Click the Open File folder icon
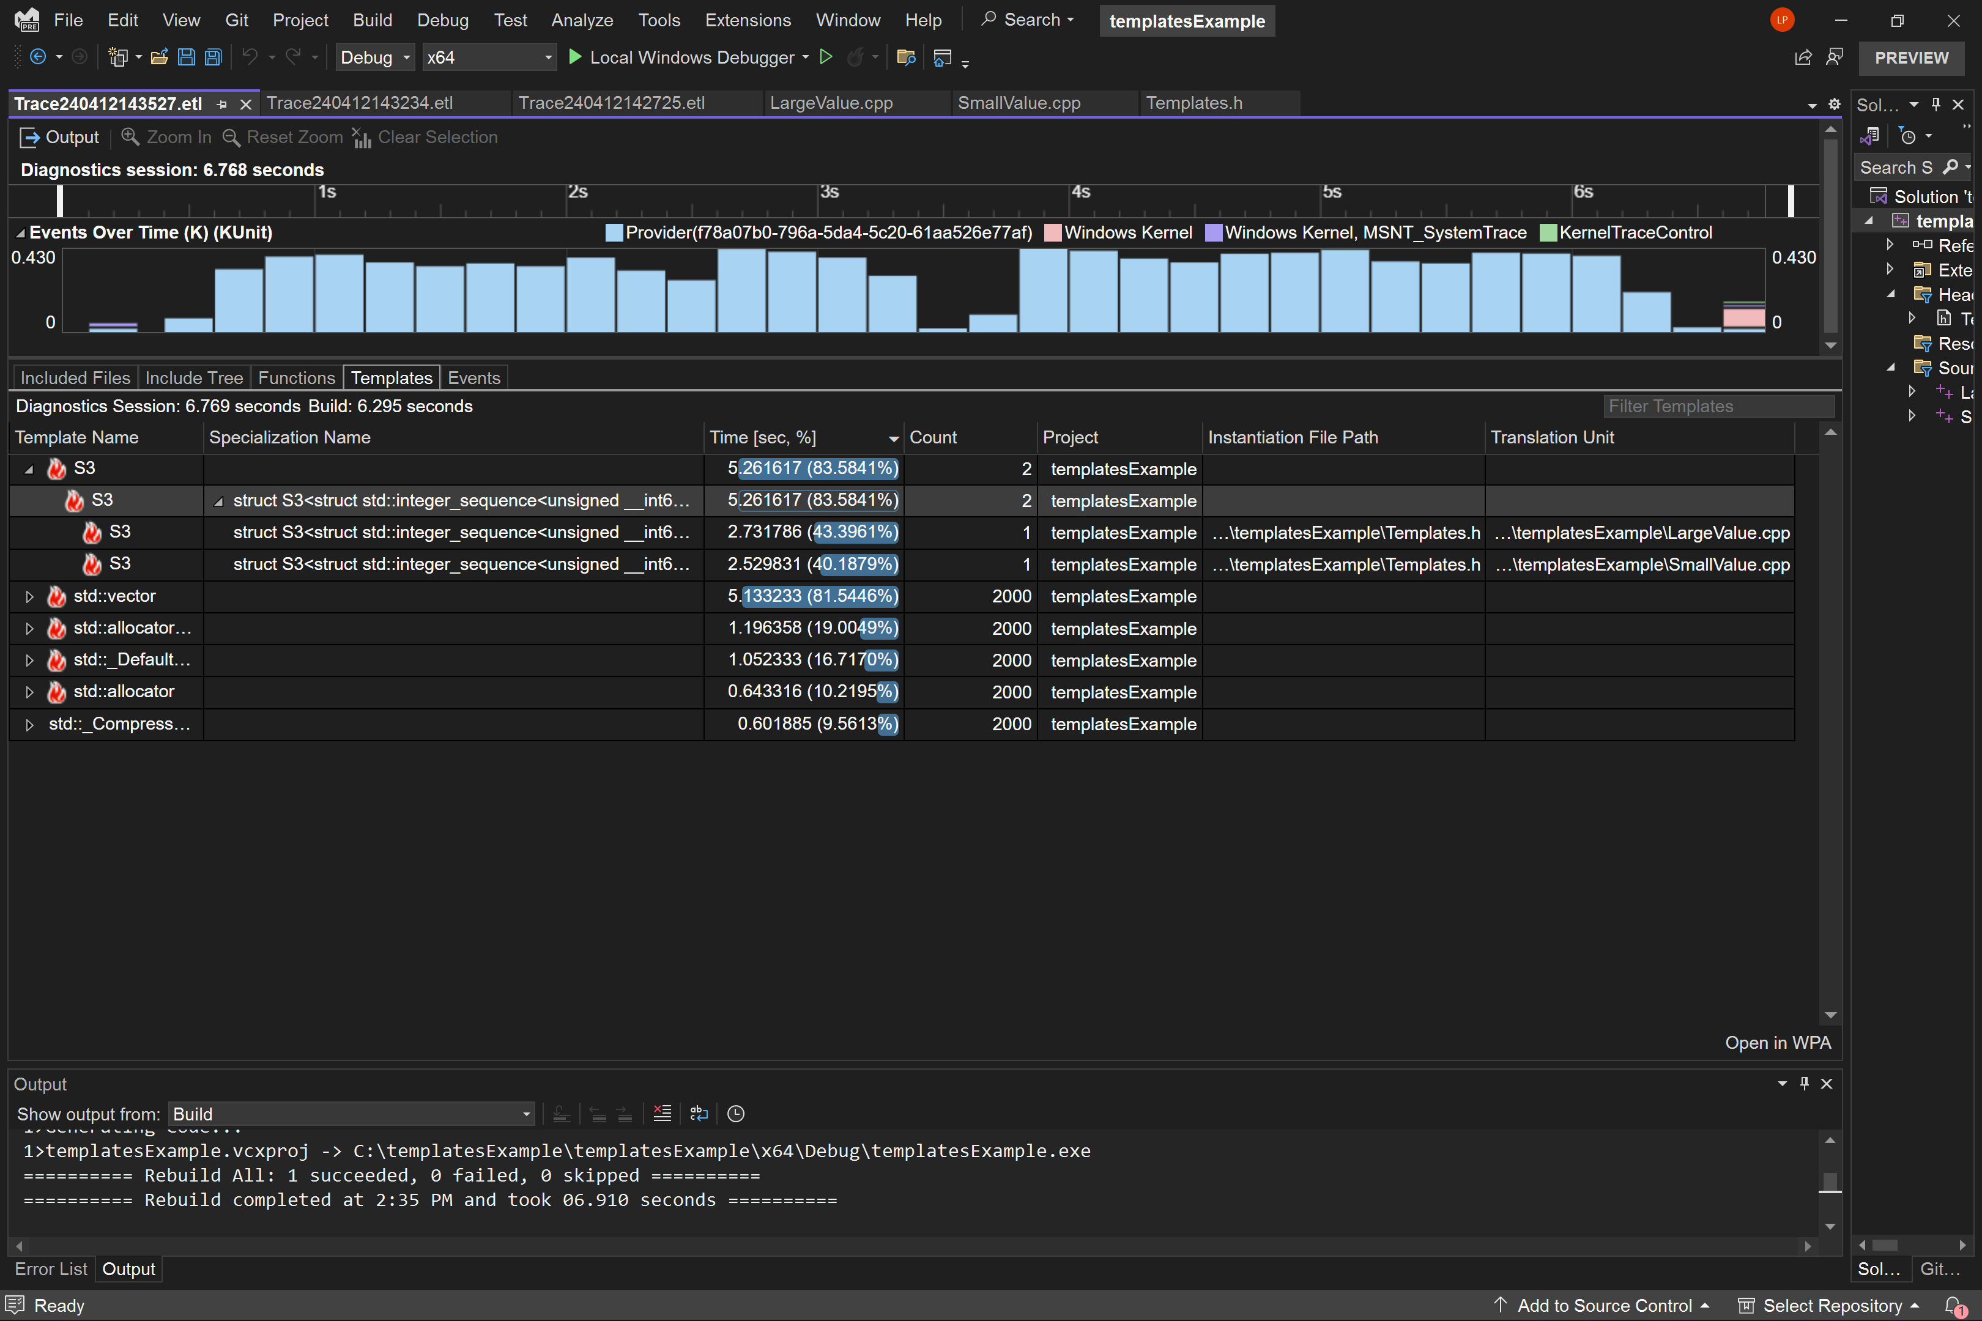 [x=159, y=57]
